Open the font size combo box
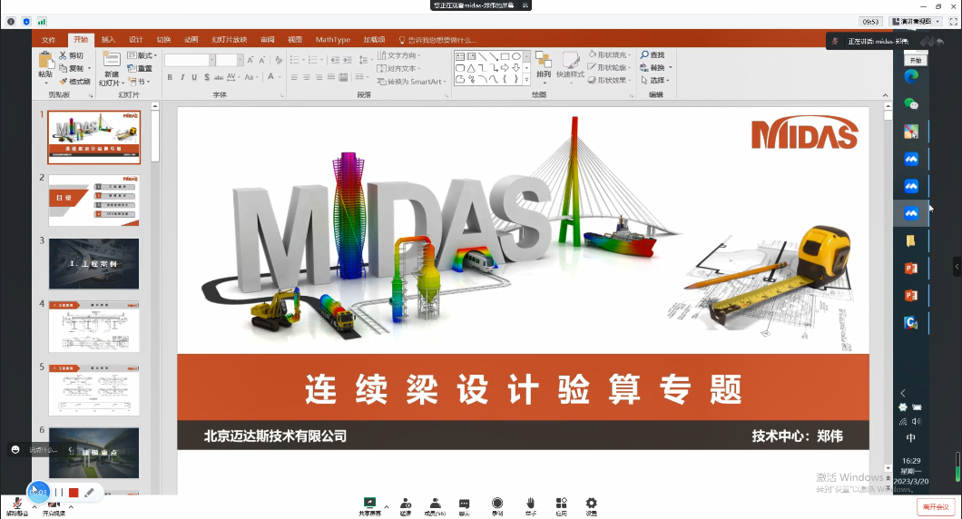 231,60
